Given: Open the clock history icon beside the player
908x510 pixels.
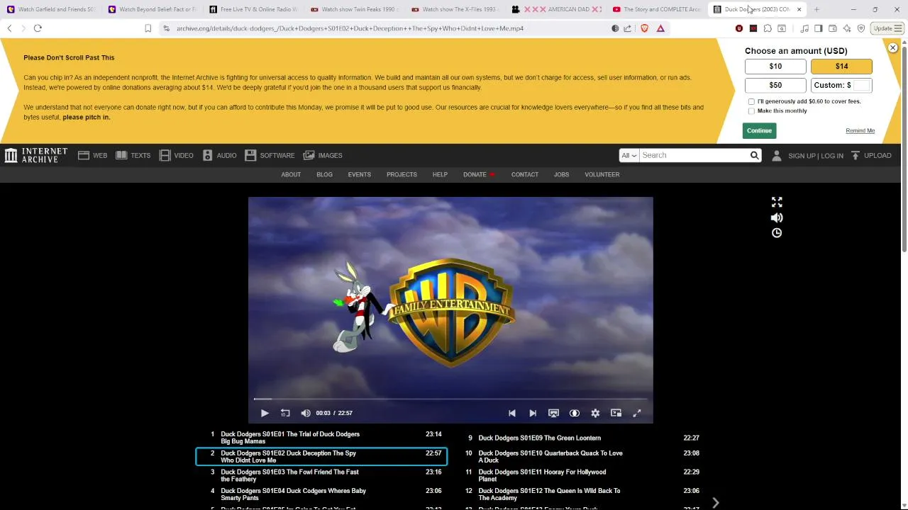Looking at the screenshot, I should (777, 233).
